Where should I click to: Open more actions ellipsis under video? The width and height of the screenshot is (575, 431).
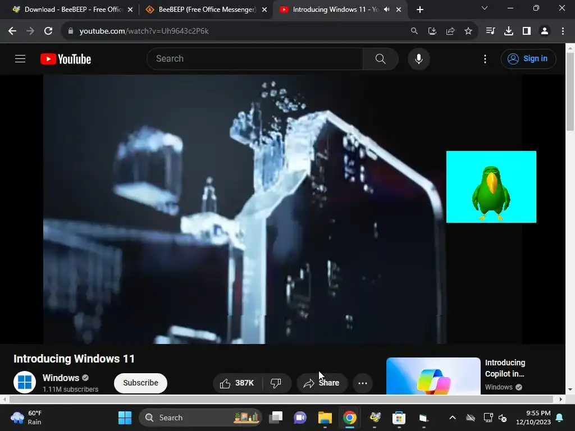tap(363, 383)
